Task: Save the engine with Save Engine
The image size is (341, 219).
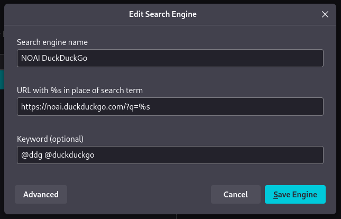Action: pyautogui.click(x=295, y=194)
